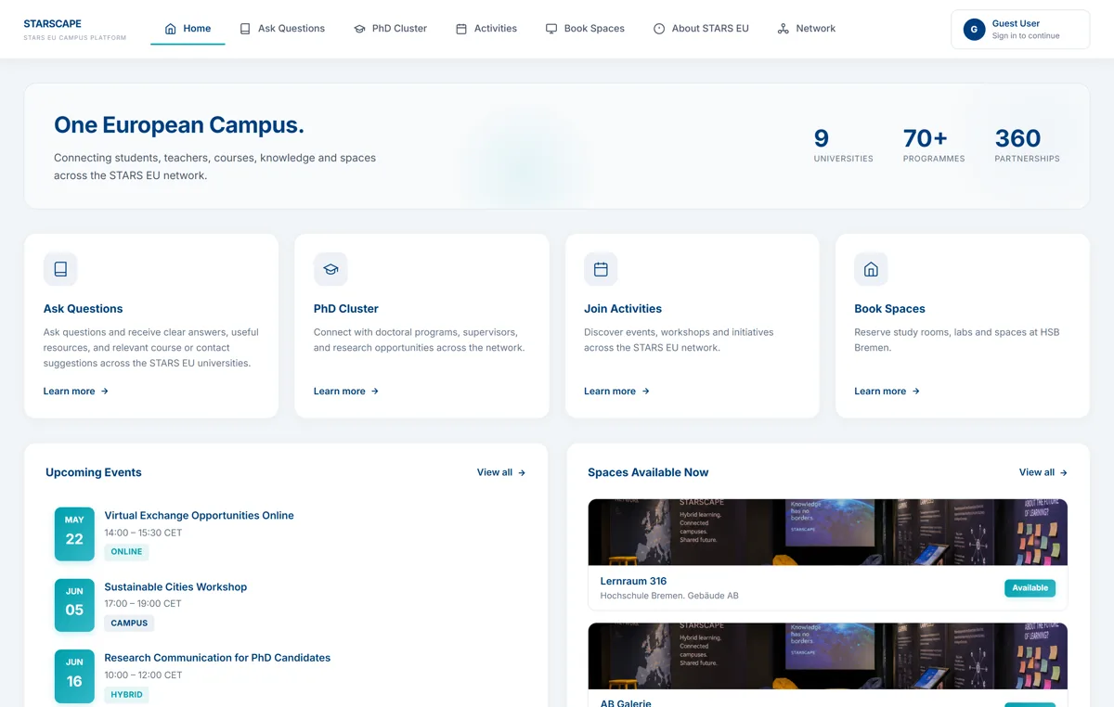This screenshot has width=1114, height=707.
Task: Open Learn more on PhD Cluster card
Action: point(346,392)
